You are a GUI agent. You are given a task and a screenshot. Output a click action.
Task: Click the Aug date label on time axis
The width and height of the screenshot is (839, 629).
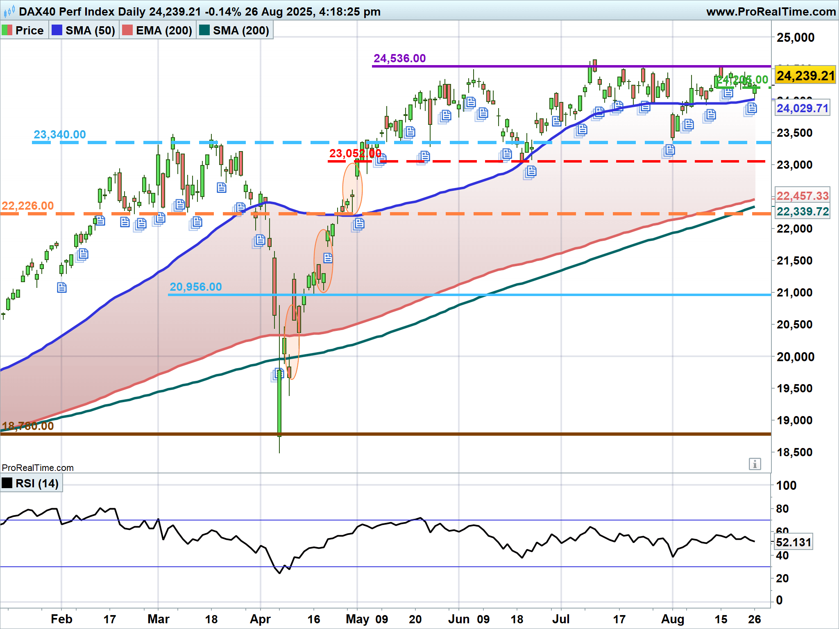click(673, 619)
